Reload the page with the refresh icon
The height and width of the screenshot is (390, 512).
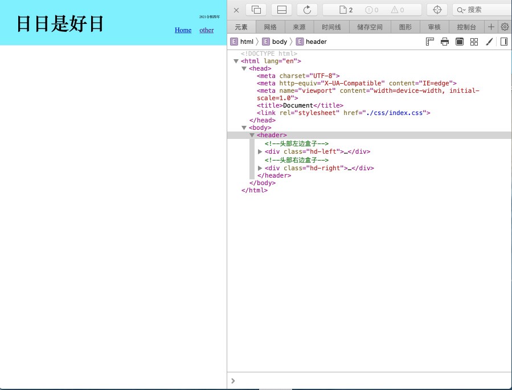point(307,10)
